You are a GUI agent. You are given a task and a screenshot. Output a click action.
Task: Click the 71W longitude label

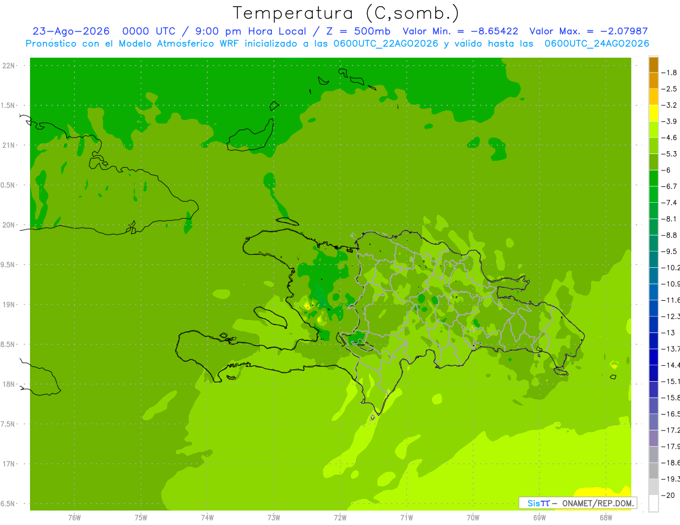pos(406,517)
